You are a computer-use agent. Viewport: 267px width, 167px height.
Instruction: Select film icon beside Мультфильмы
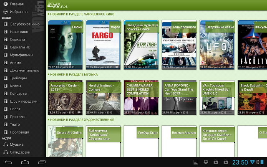[x=5, y=55]
